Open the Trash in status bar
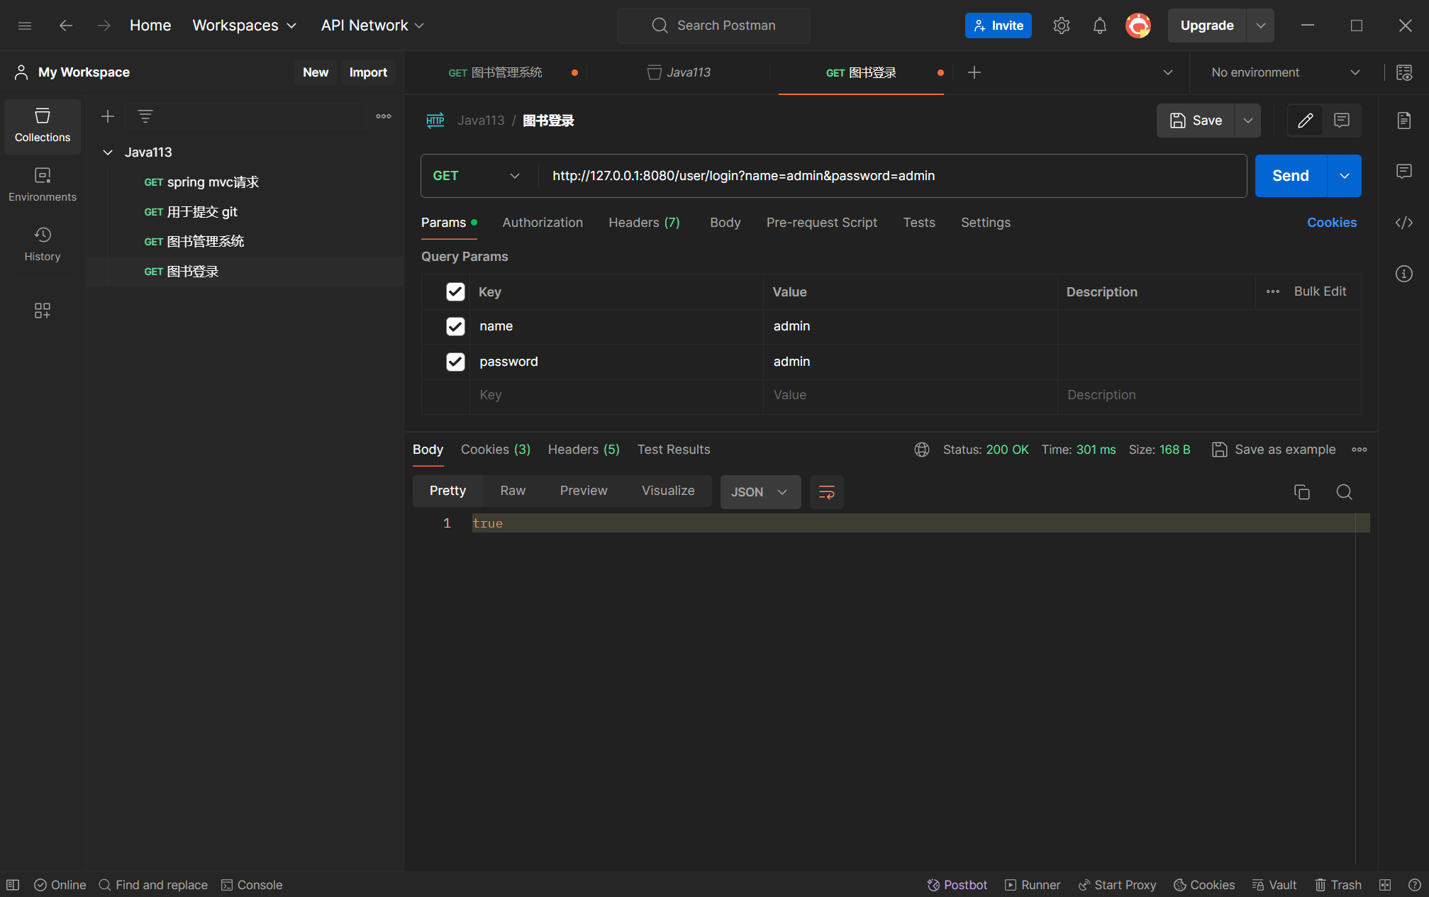Viewport: 1429px width, 897px height. (x=1338, y=885)
